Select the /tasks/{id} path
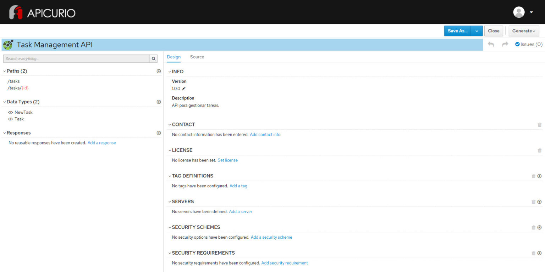This screenshot has width=545, height=272. tap(18, 88)
